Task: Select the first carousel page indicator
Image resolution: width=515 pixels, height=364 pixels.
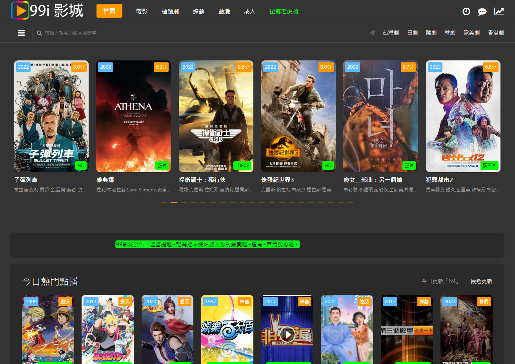Action: pos(164,202)
